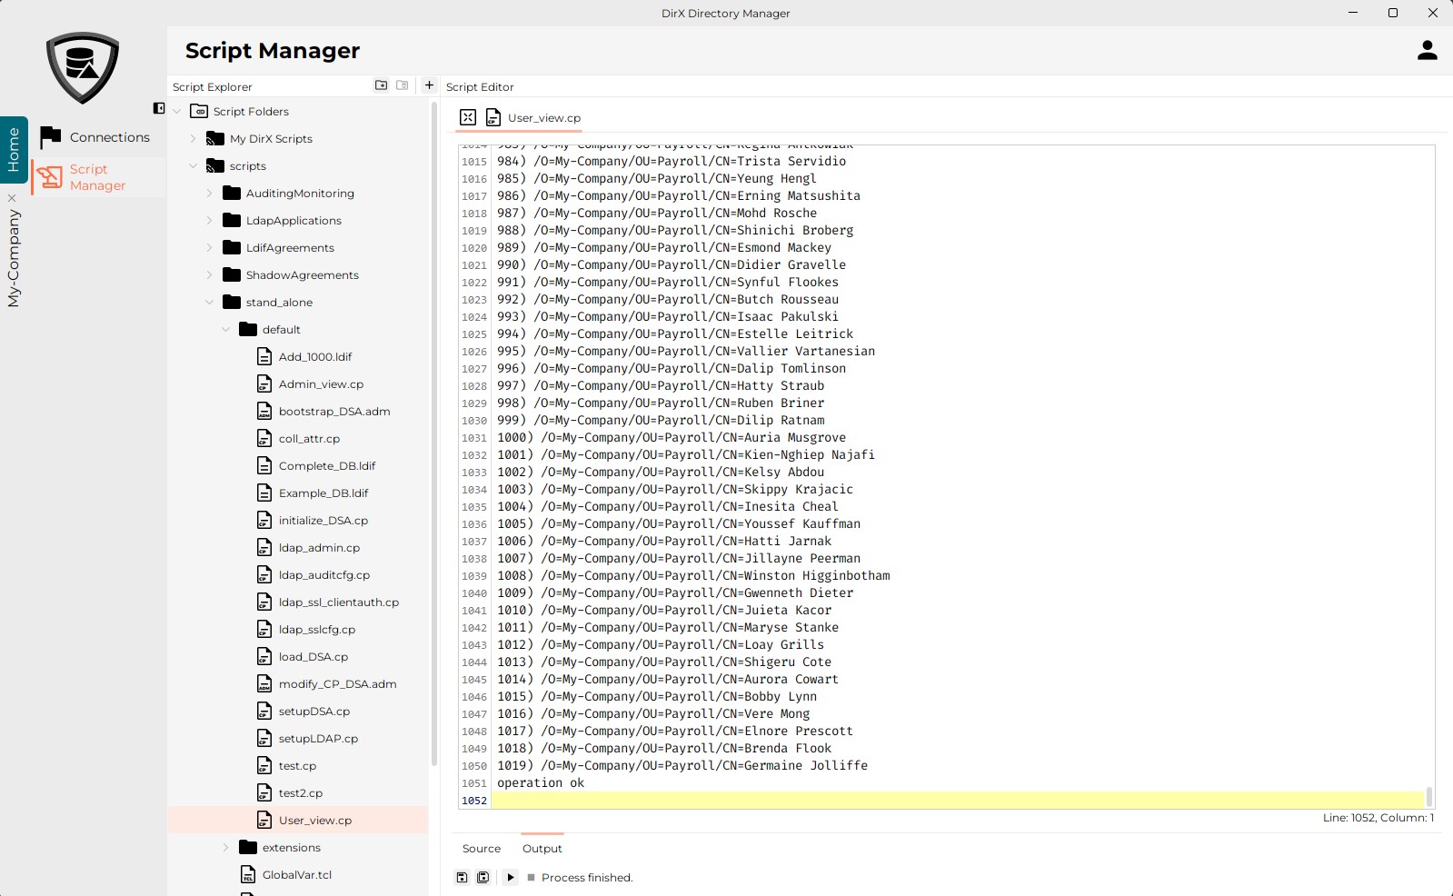Image resolution: width=1453 pixels, height=896 pixels.
Task: Collapse the Script Folders root node
Action: click(177, 112)
